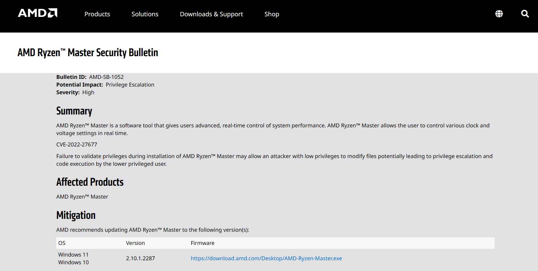Click the Affected Products heading
The image size is (538, 271).
(90, 182)
